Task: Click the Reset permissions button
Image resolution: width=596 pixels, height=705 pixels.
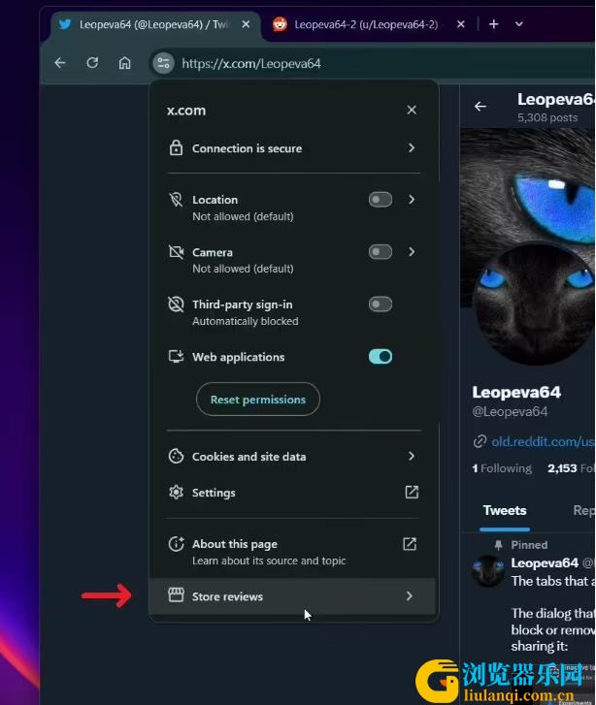Action: (258, 400)
